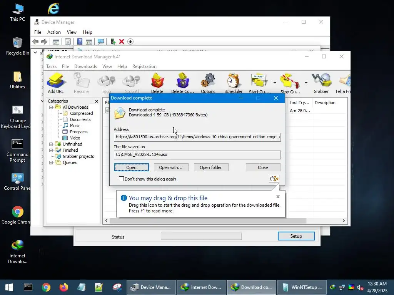Open IDM View menu
The height and width of the screenshot is (295, 394).
(x=107, y=66)
